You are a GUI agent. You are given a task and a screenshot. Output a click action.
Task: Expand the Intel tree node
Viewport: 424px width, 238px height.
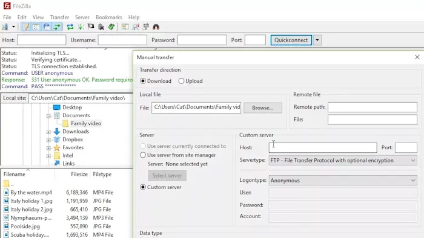(x=48, y=156)
